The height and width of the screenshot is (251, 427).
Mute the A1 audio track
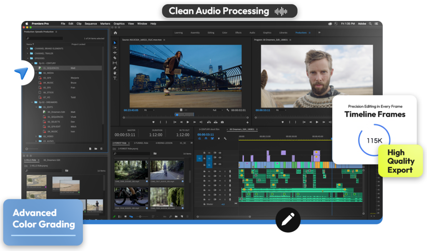[x=220, y=171]
